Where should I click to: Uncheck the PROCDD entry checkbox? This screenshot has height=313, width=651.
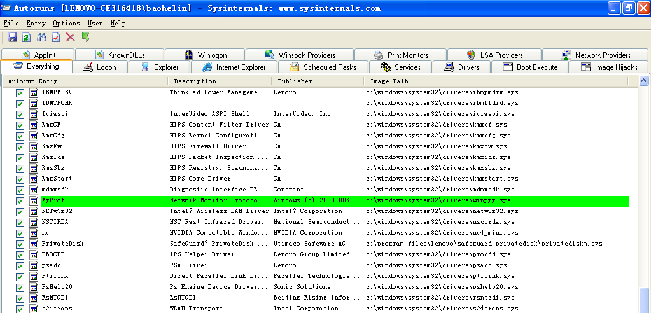tap(20, 255)
